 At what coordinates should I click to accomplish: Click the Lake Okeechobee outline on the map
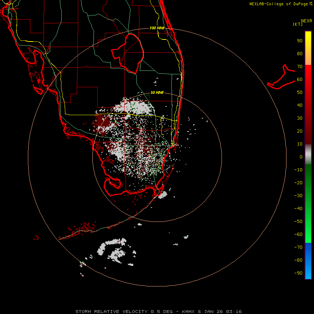[x=127, y=54]
